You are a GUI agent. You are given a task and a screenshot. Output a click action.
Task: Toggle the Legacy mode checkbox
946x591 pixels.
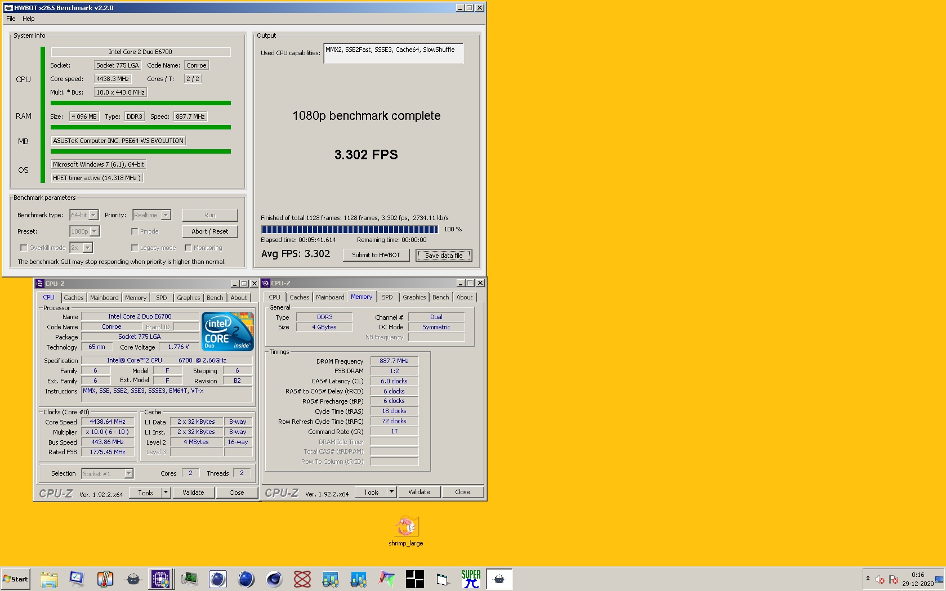pos(135,248)
